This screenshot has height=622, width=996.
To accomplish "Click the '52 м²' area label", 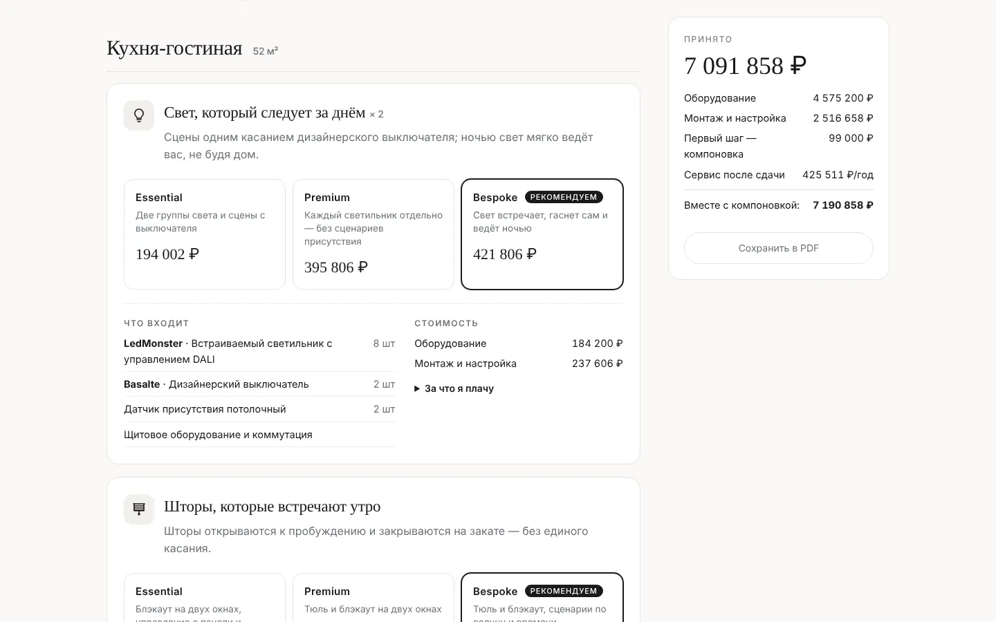I will tap(266, 51).
